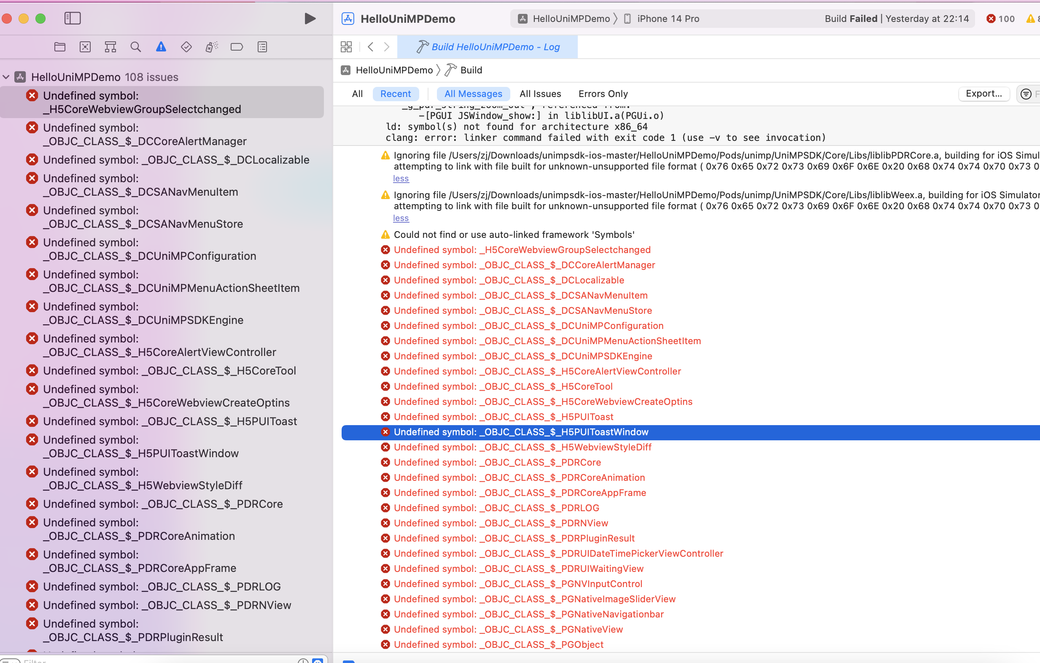Screen dimensions: 1040x663
Task: Switch log filter to All
Action: pos(357,94)
